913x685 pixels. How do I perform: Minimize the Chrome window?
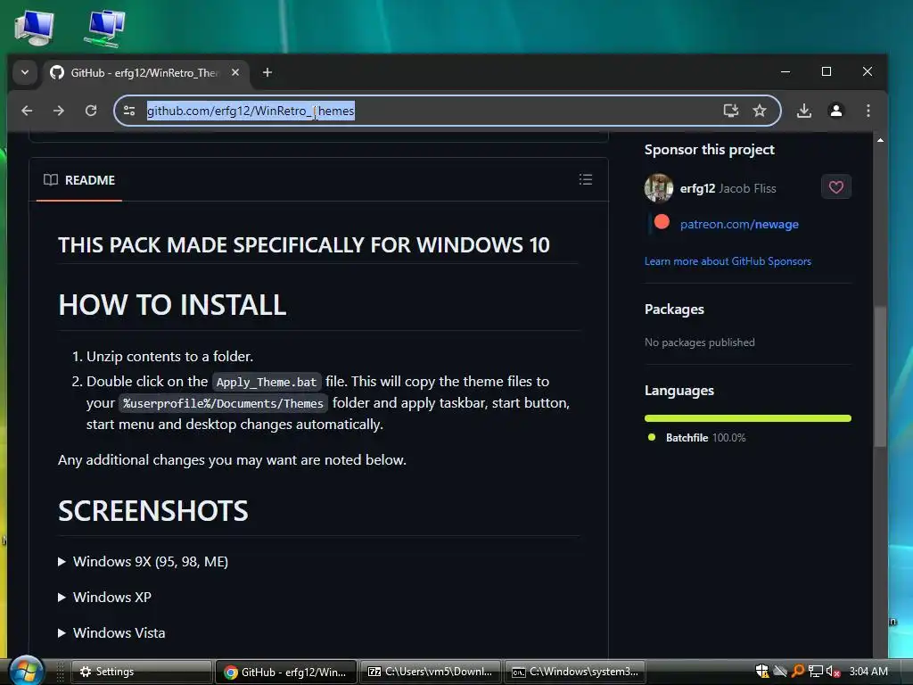(786, 71)
